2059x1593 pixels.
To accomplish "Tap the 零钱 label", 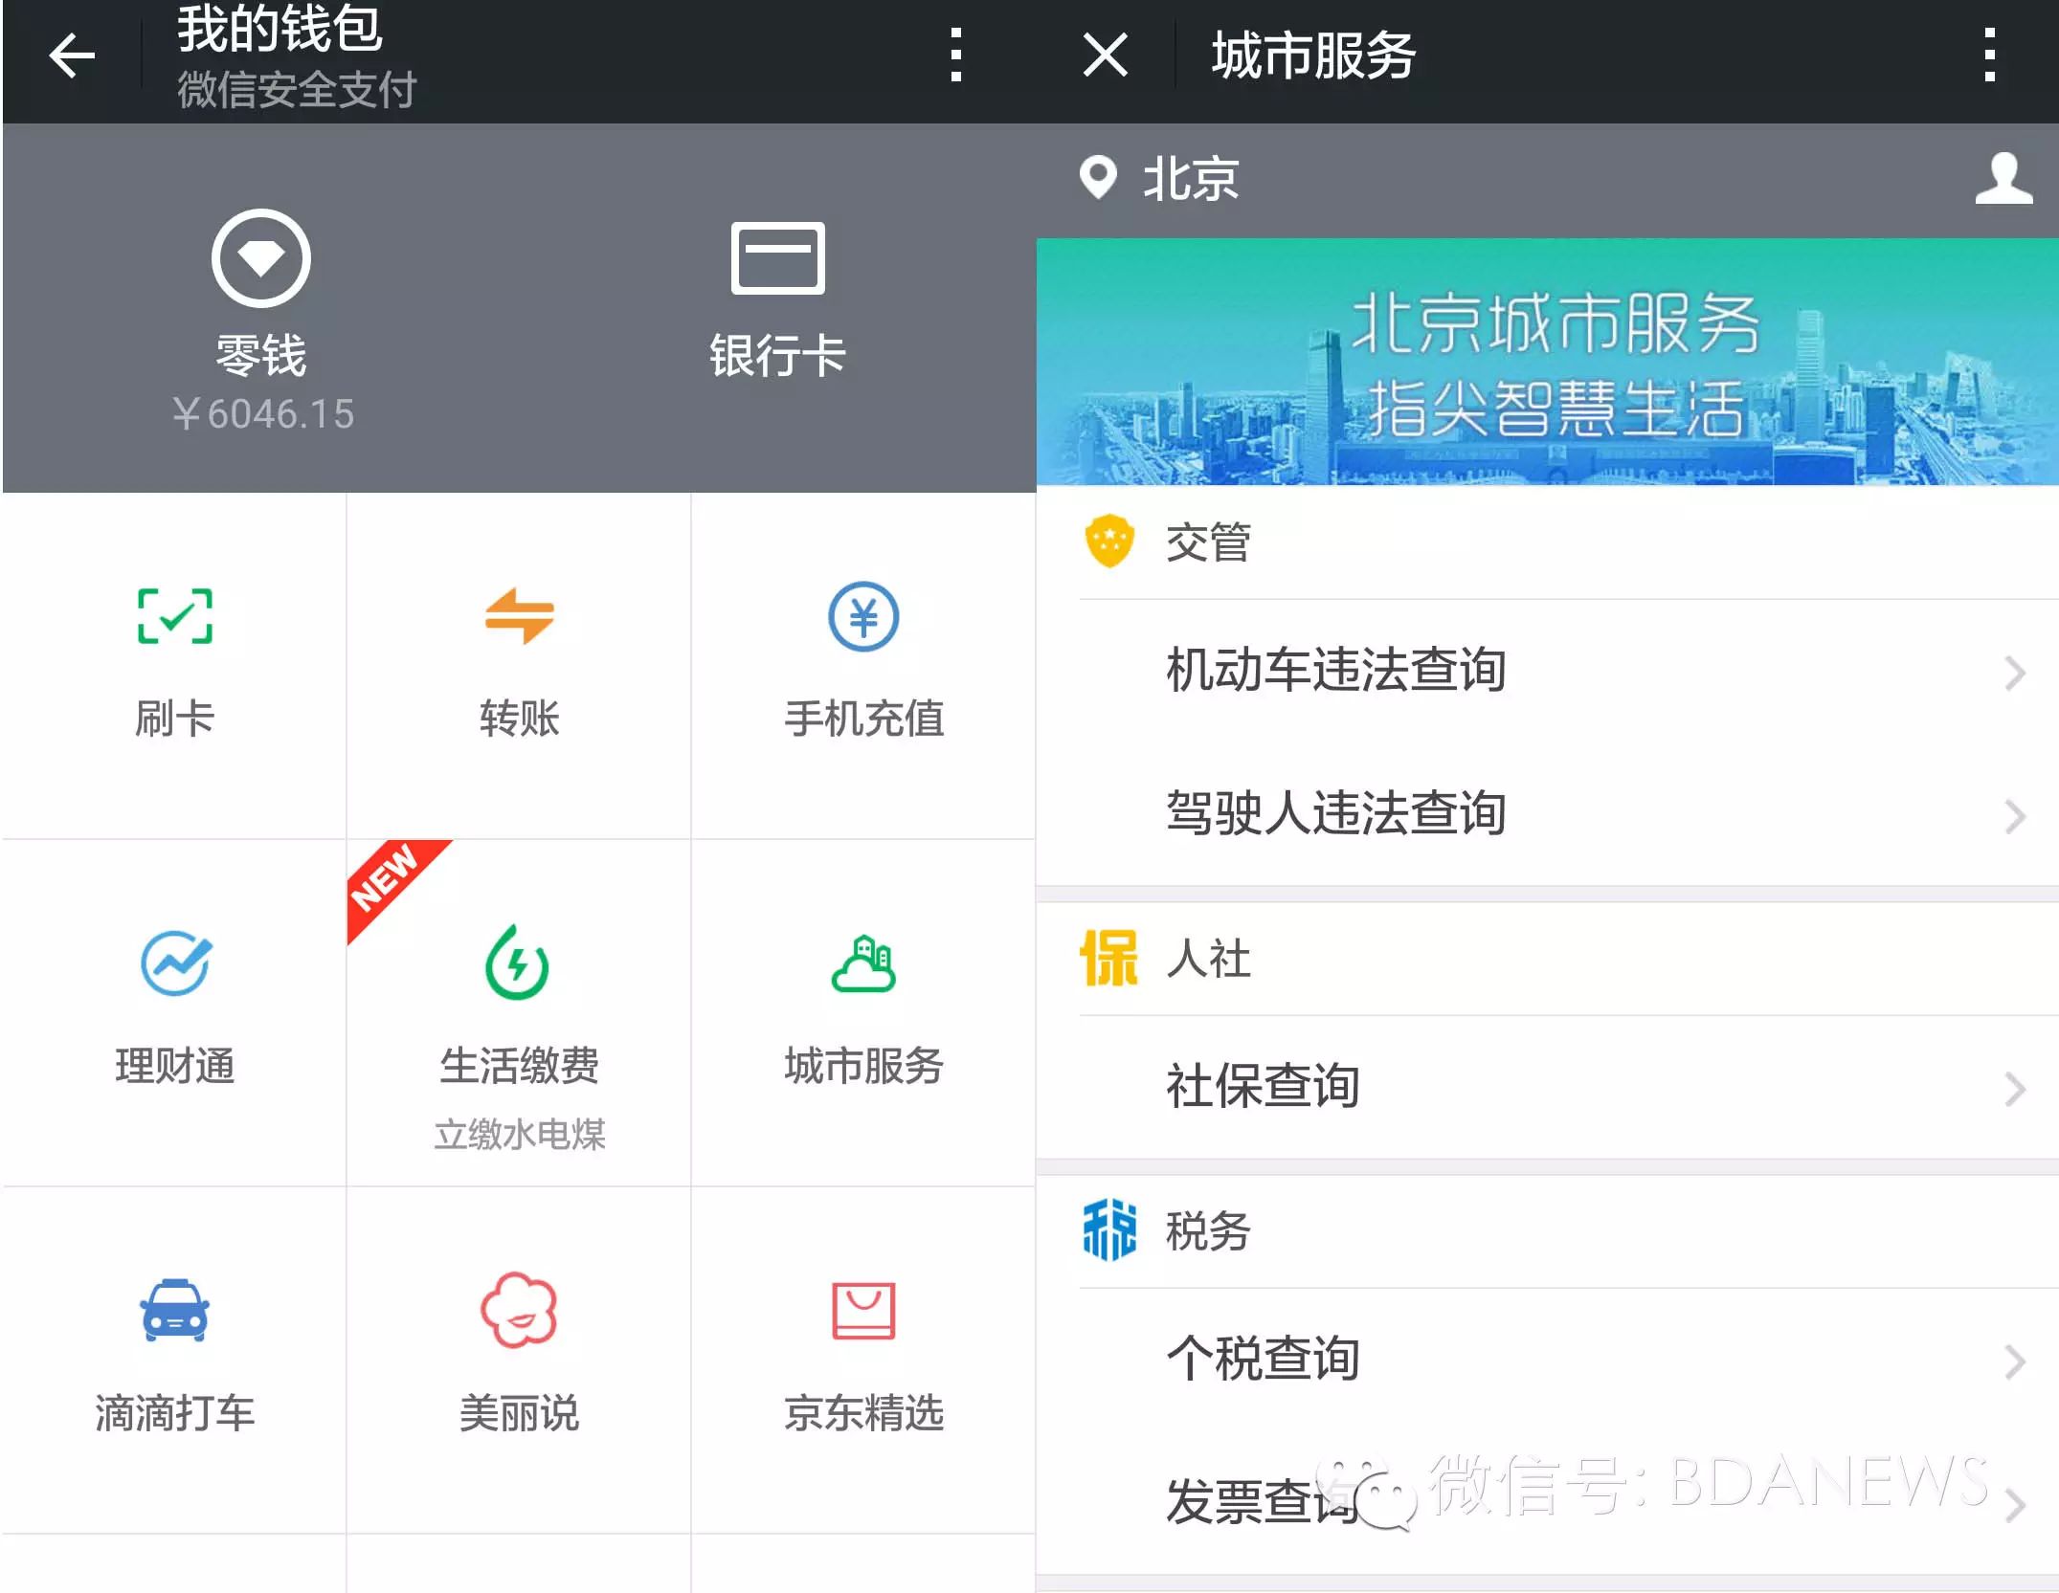I will [x=261, y=356].
